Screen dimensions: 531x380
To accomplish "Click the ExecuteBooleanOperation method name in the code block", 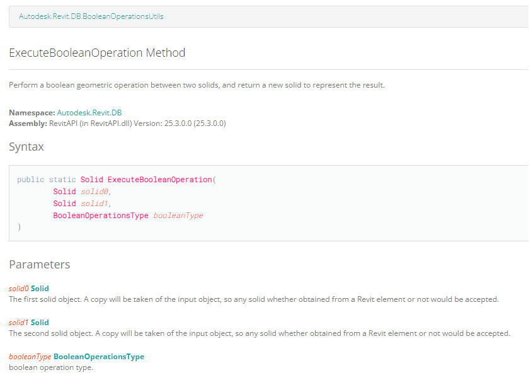I will [160, 180].
